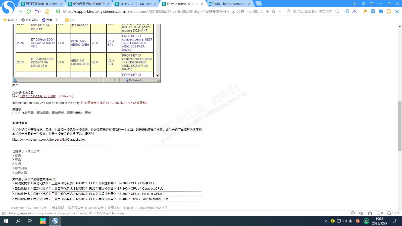Open the 收藏 favorites menu

[10, 20]
